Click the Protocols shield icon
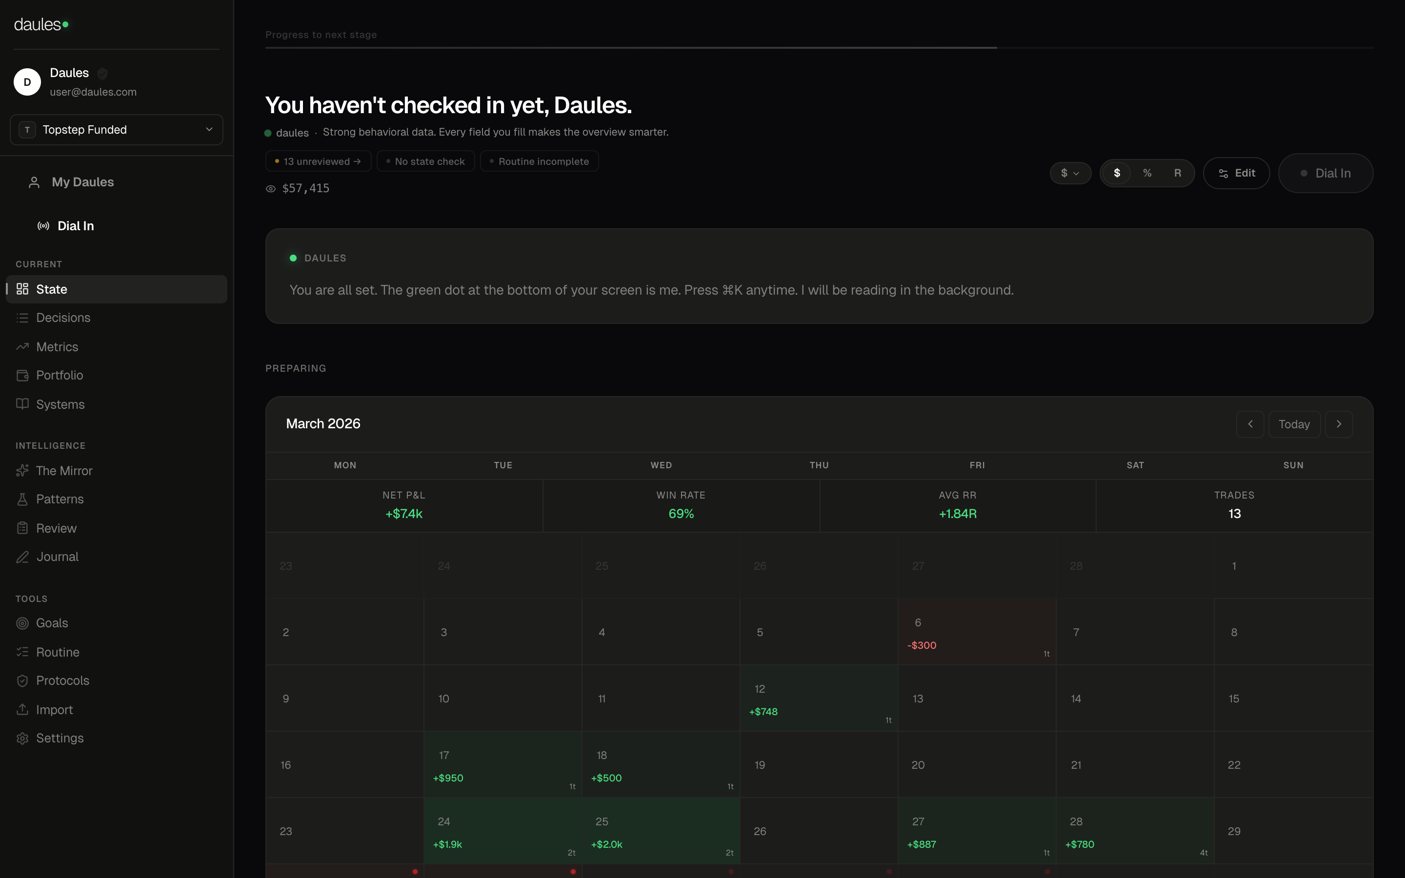This screenshot has height=878, width=1405. tap(22, 680)
